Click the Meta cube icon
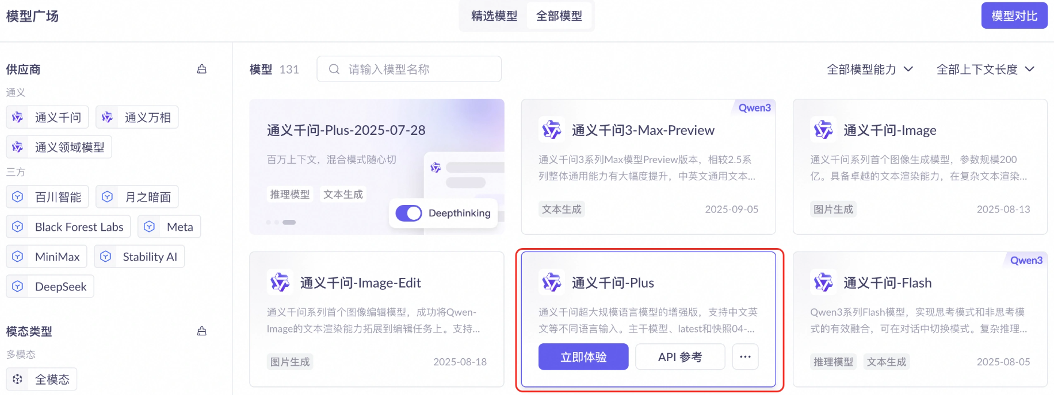This screenshot has width=1054, height=395. (x=150, y=227)
